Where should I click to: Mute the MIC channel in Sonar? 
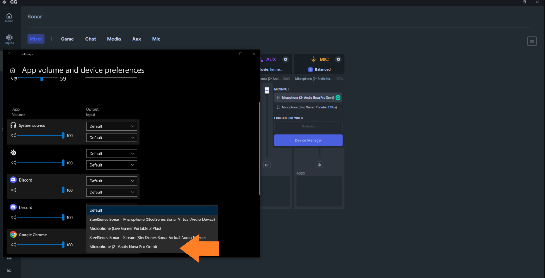[319, 165]
